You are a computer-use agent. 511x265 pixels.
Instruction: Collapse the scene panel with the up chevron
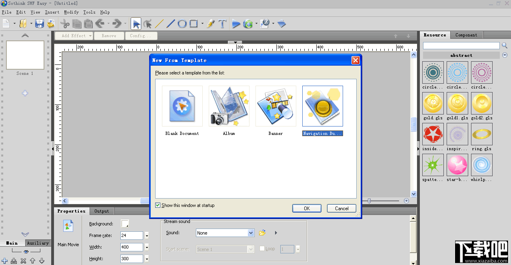coord(25,35)
